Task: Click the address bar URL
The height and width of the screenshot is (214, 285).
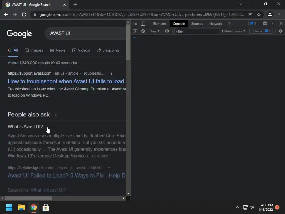Action: click(141, 14)
